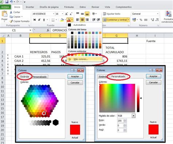The width and height of the screenshot is (173, 144).
Task: Align text right
Action: pyautogui.click(x=87, y=20)
